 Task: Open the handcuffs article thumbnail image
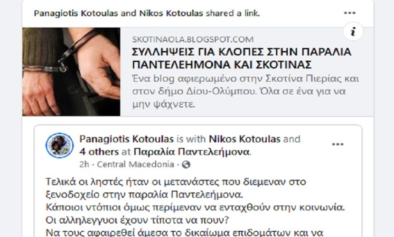pyautogui.click(x=71, y=72)
